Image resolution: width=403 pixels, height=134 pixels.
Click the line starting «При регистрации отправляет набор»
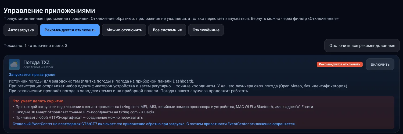pyautogui.click(x=178, y=86)
